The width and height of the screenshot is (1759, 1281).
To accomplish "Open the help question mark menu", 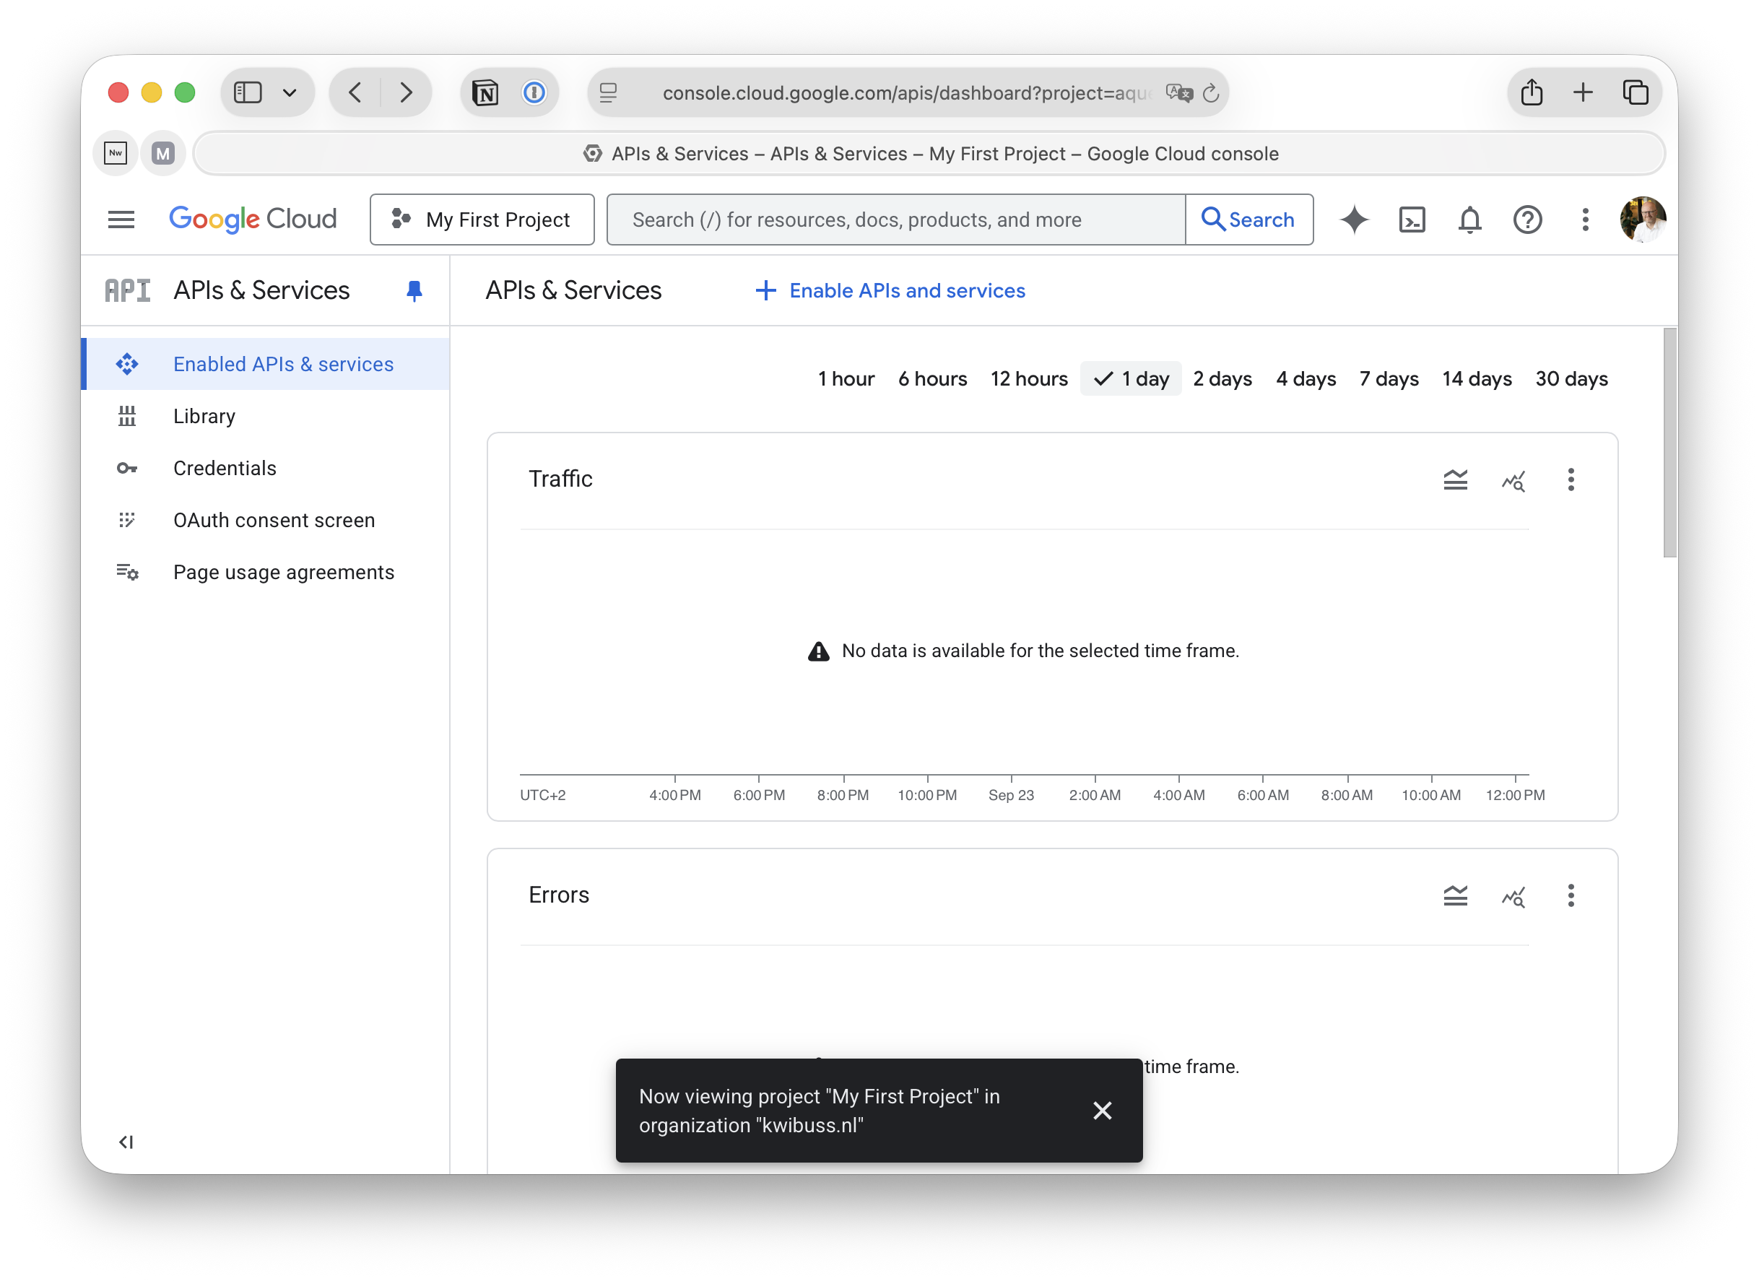I will [1527, 220].
